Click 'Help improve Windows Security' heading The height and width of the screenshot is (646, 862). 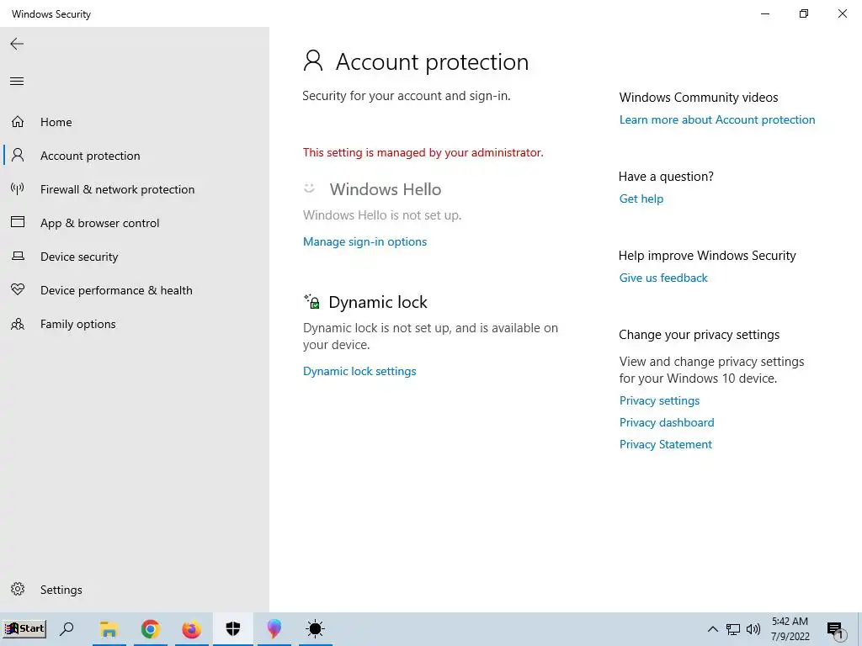707,256
